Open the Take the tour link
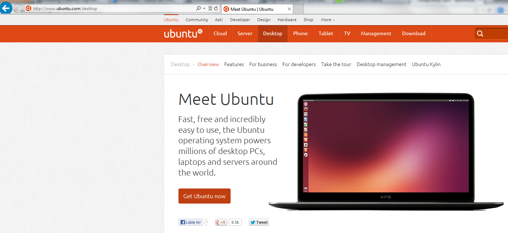The height and width of the screenshot is (233, 508). point(336,64)
